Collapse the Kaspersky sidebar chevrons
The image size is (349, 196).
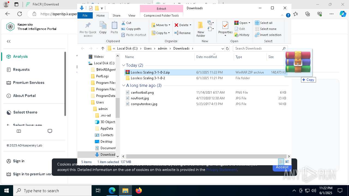tap(9, 41)
